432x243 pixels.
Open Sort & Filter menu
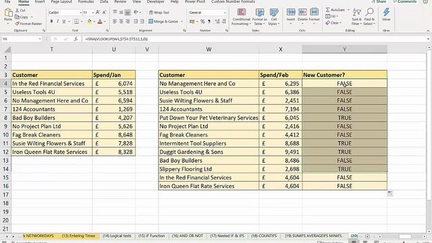[x=356, y=16]
